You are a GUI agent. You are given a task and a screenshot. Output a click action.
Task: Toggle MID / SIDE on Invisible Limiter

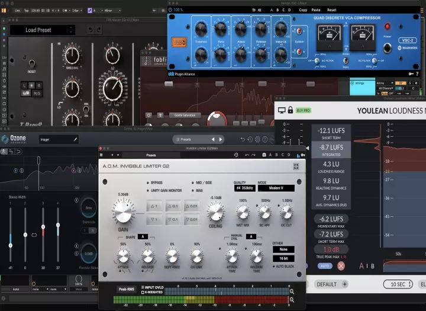click(202, 182)
